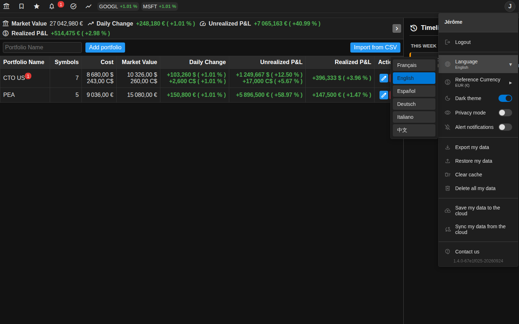The width and height of the screenshot is (519, 324).
Task: Open the bookmark icon in top bar
Action: 22,6
